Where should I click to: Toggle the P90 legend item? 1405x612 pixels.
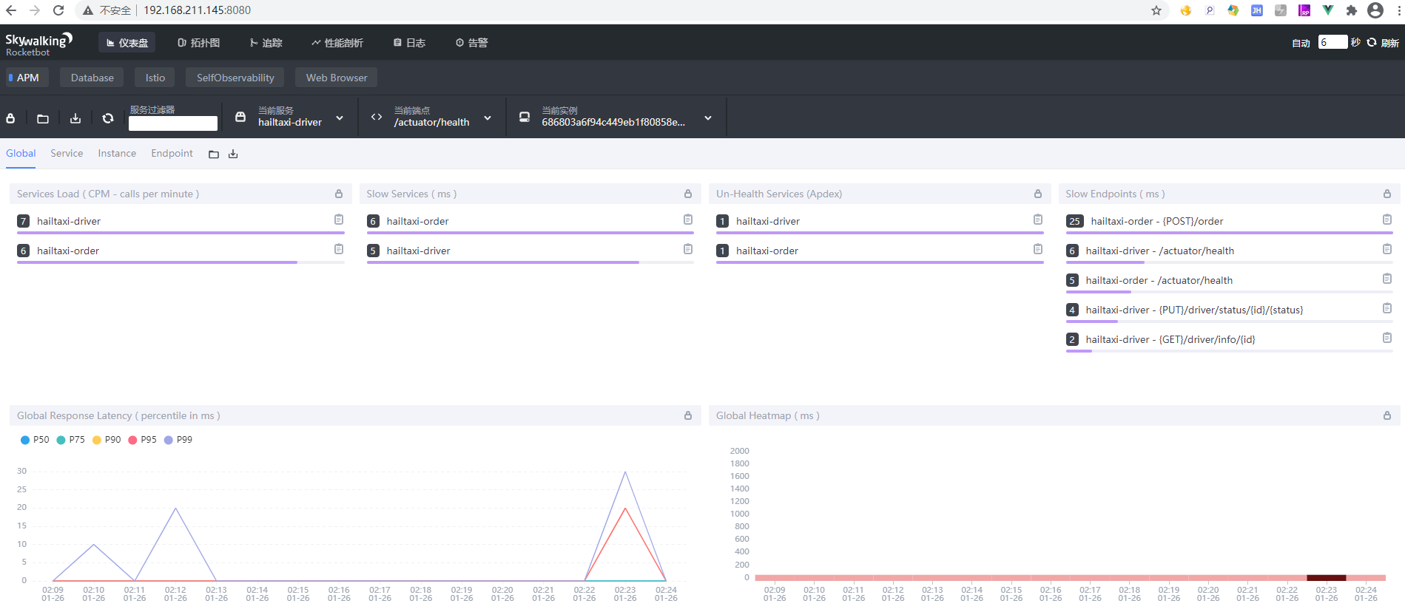click(x=107, y=440)
